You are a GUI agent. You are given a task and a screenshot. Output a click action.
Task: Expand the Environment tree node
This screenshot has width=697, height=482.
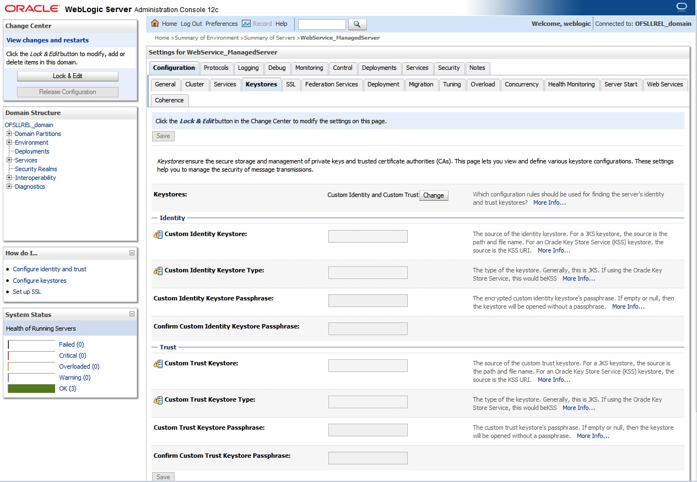point(9,143)
